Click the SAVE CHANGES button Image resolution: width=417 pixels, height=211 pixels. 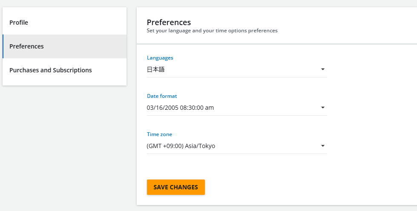tap(176, 187)
